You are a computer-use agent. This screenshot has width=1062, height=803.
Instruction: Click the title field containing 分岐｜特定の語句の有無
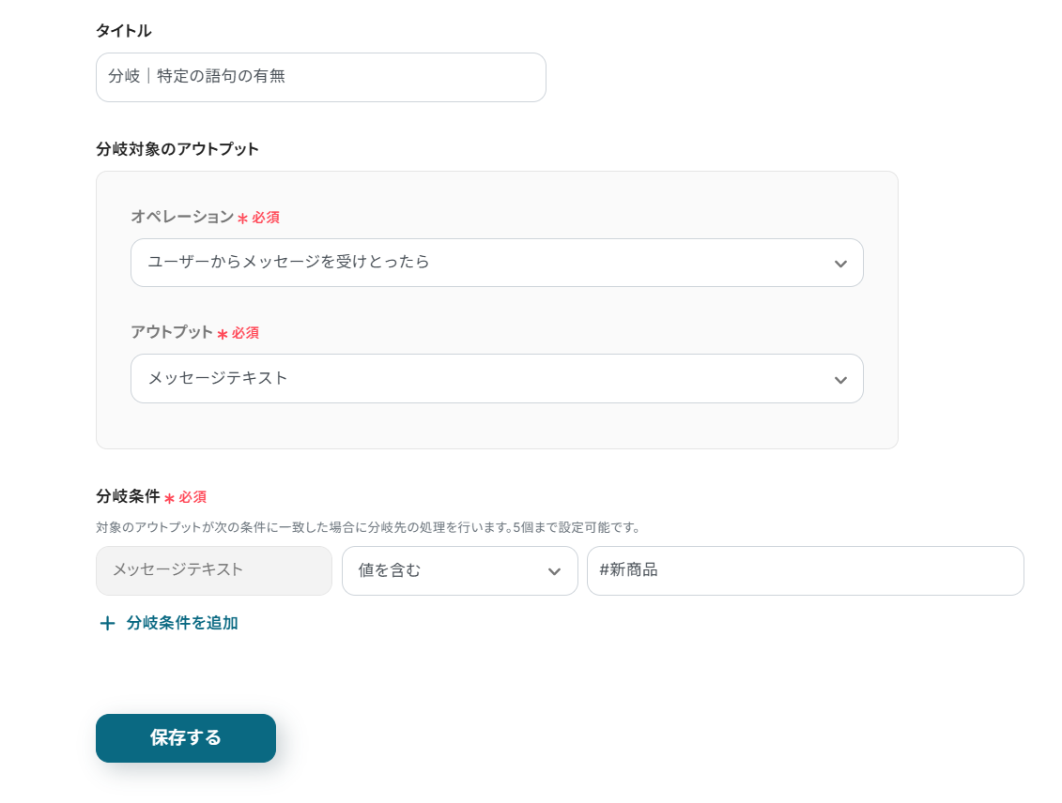point(320,77)
